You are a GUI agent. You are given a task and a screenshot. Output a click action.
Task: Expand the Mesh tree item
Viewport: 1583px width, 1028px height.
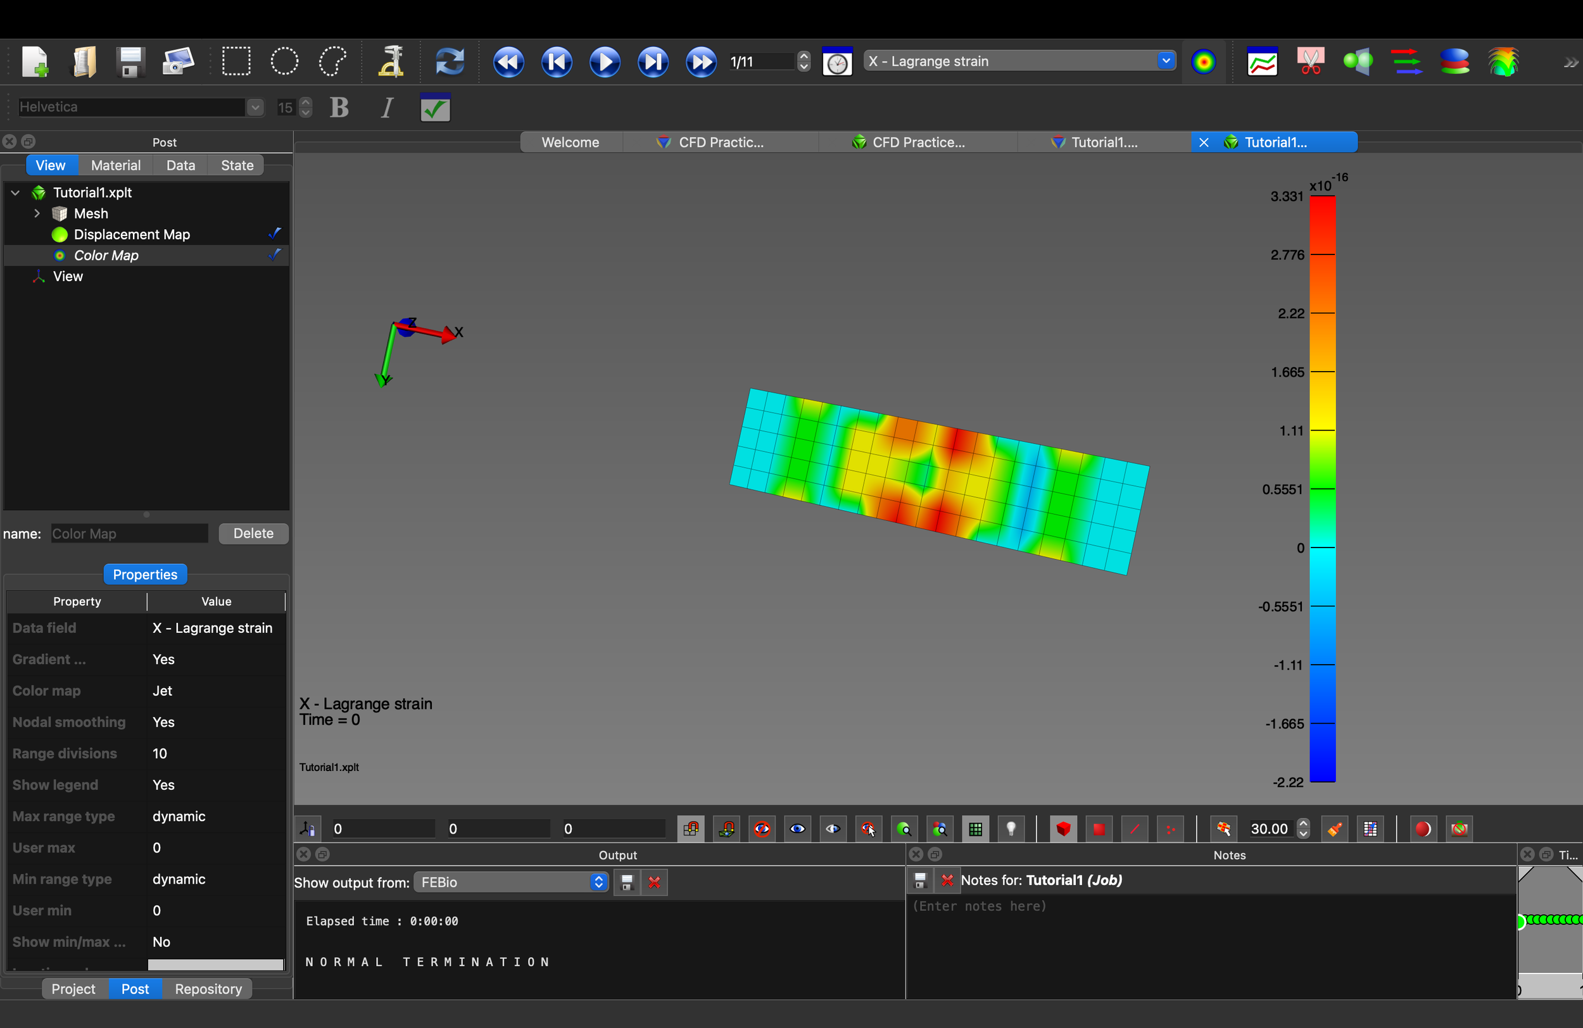point(37,213)
